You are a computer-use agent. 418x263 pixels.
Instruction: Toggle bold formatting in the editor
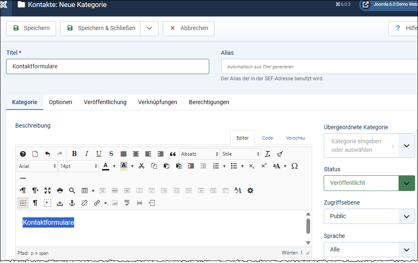(x=74, y=154)
